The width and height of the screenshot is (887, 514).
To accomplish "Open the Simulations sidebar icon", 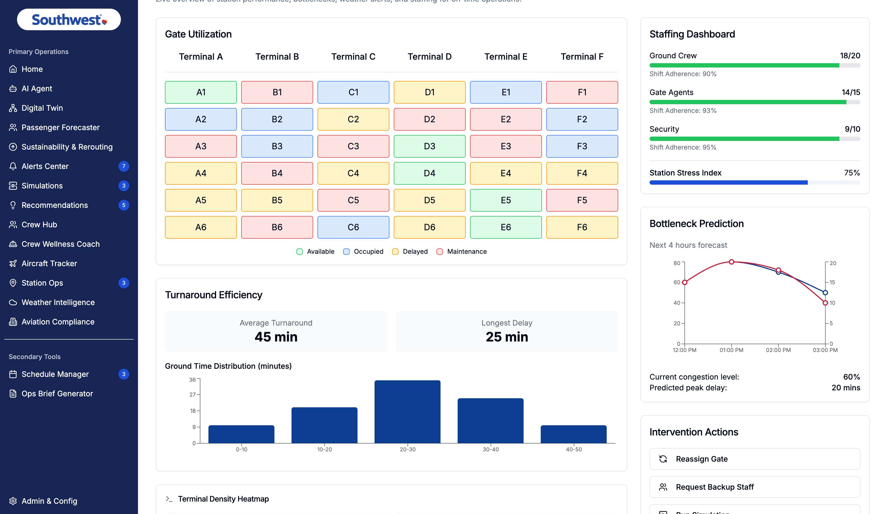I will 13,186.
